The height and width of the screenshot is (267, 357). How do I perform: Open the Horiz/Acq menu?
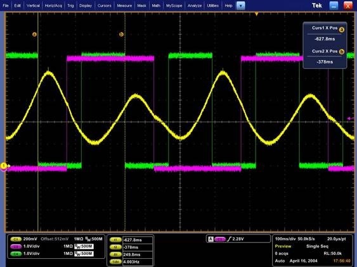(x=53, y=6)
